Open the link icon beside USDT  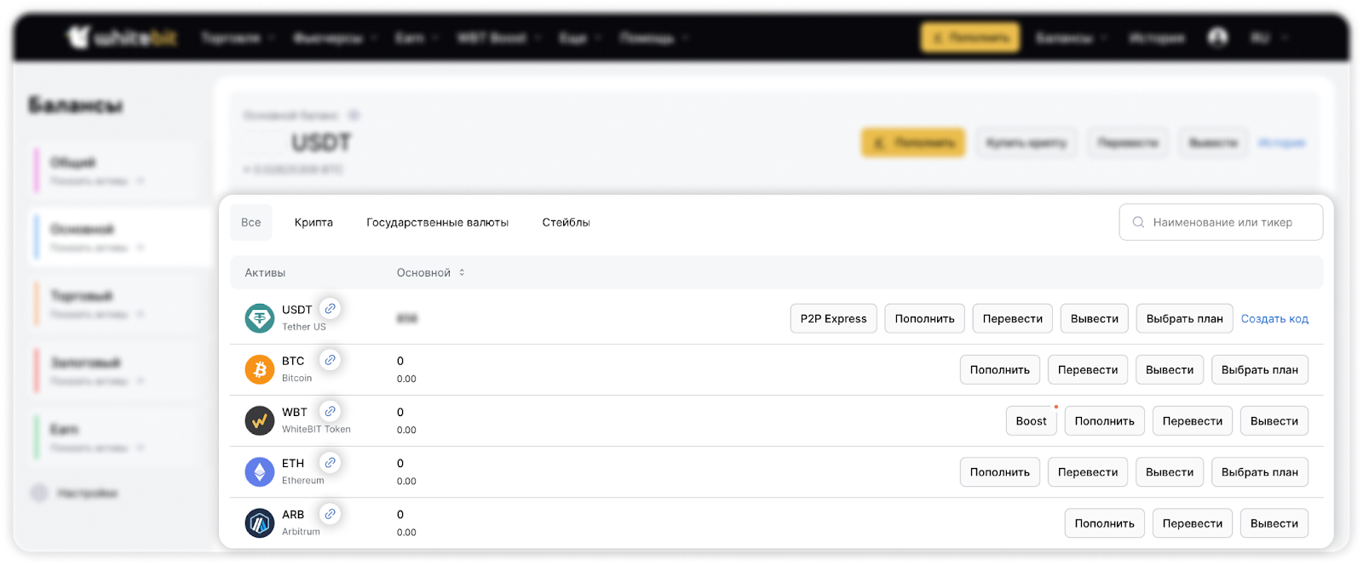pos(330,309)
